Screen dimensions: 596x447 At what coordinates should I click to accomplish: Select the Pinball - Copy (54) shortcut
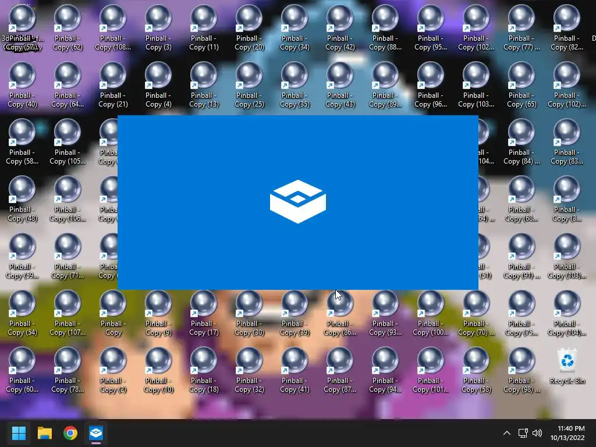22,313
